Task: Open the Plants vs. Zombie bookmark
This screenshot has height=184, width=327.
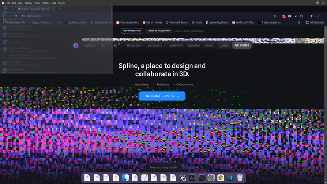Action: click(128, 22)
